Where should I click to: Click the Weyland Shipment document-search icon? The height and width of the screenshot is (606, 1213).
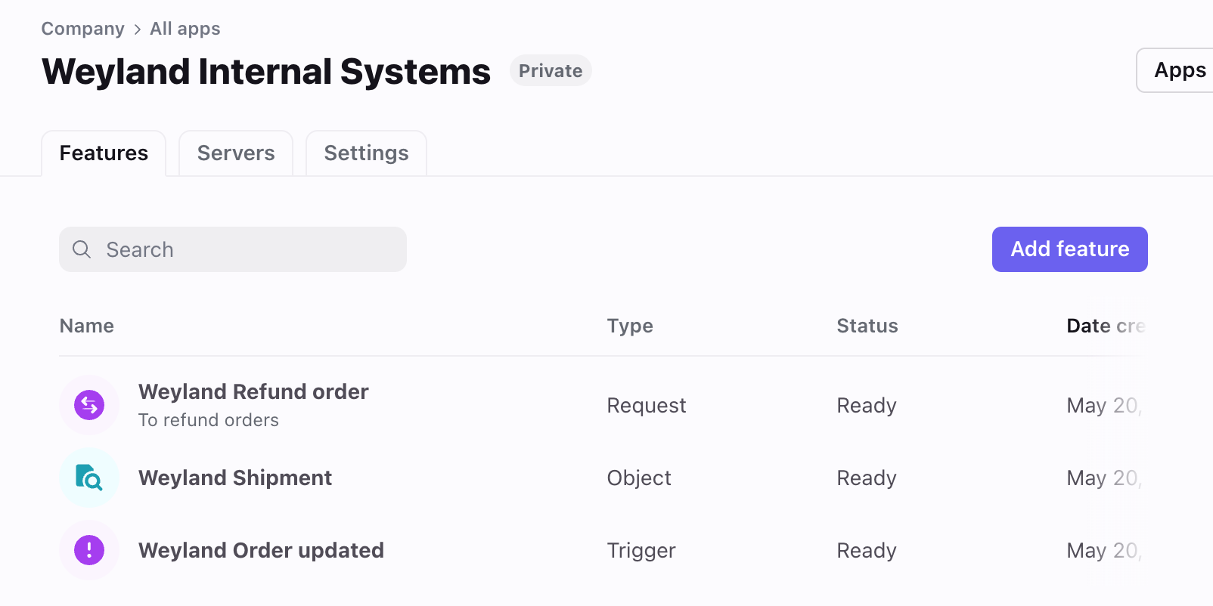tap(89, 478)
